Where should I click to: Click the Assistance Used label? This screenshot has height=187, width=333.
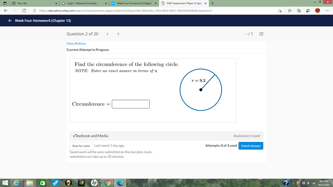246,136
